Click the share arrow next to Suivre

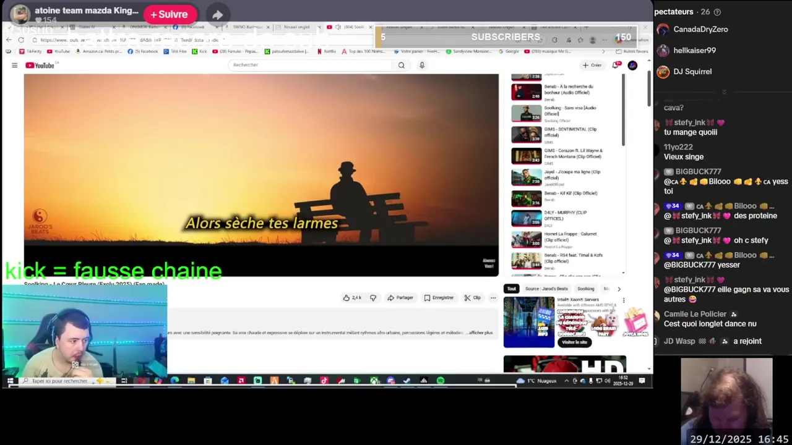(x=217, y=15)
